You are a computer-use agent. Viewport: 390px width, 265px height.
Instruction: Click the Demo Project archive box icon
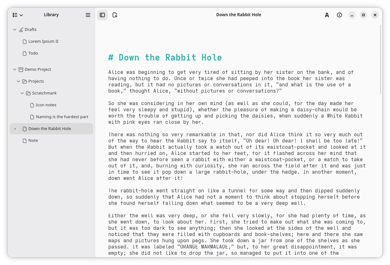(x=21, y=70)
